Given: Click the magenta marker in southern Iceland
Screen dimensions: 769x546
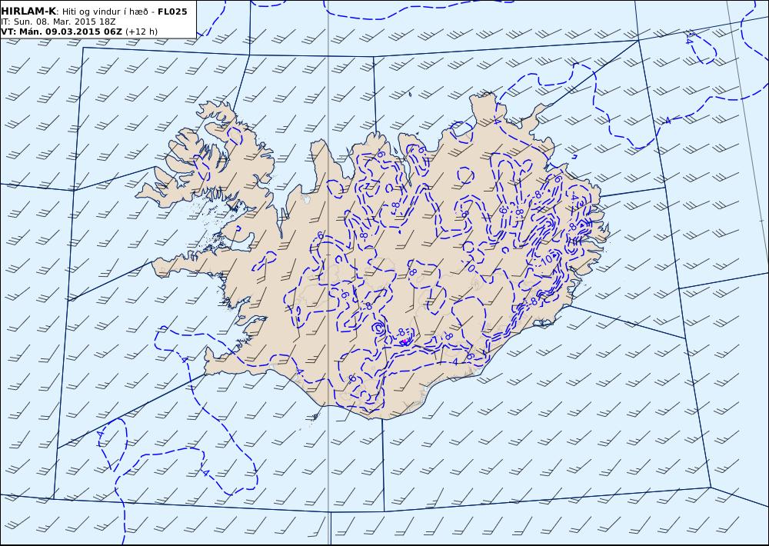Looking at the screenshot, I should 404,342.
